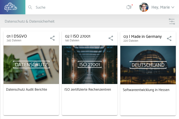Image resolution: width=179 pixels, height=119 pixels.
Task: Expand the Hey, Marie user menu chevron
Action: click(x=173, y=7)
